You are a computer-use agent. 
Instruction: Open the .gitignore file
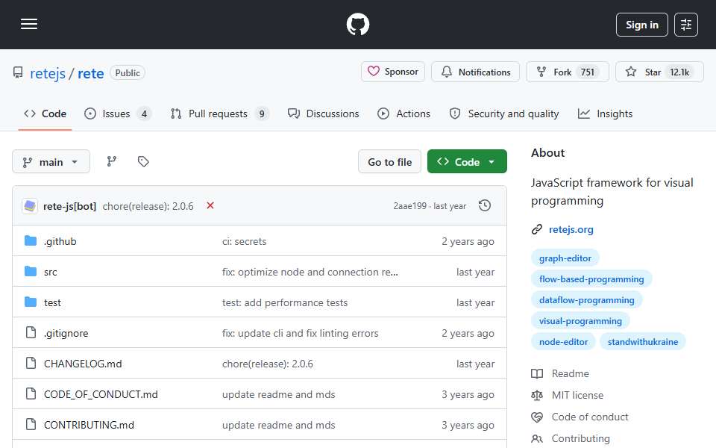click(x=66, y=333)
